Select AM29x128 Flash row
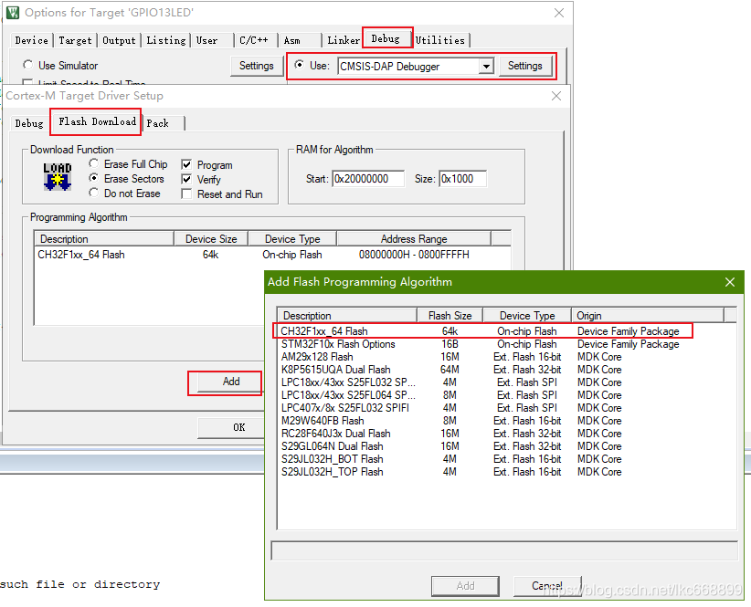This screenshot has width=751, height=607. tap(507, 357)
